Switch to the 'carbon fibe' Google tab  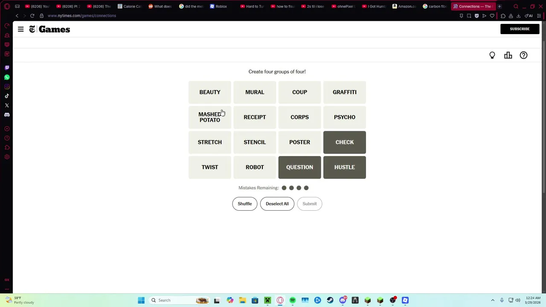click(x=435, y=6)
